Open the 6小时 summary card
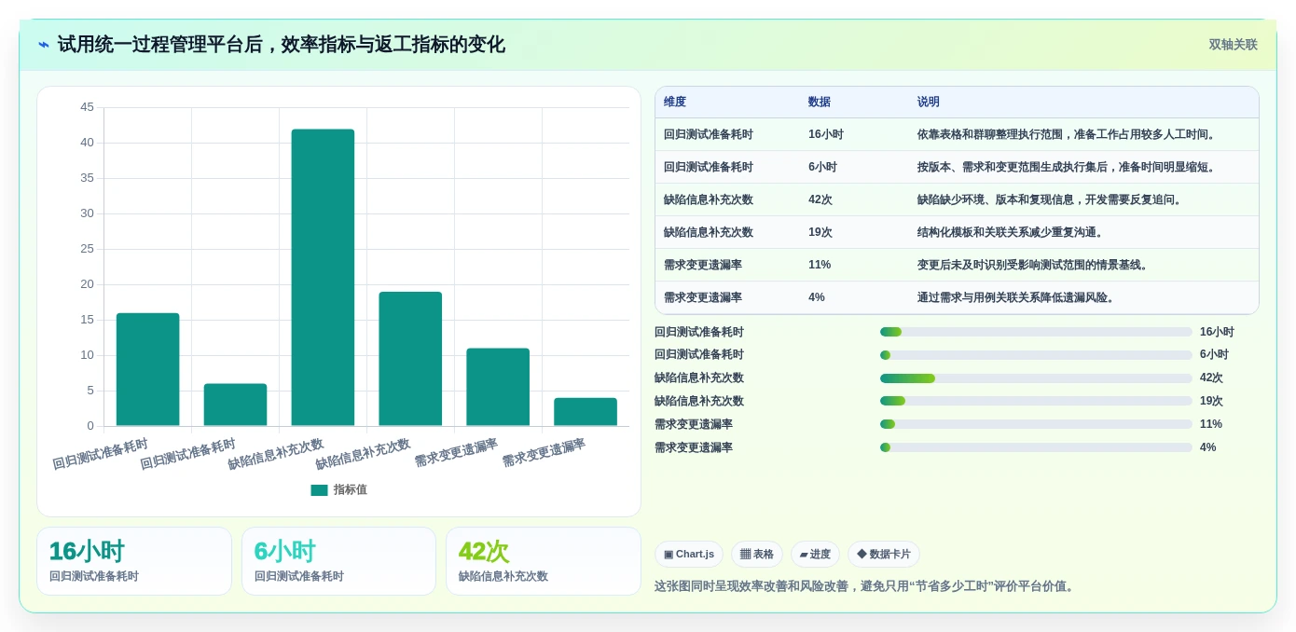The height and width of the screenshot is (632, 1296). [338, 561]
